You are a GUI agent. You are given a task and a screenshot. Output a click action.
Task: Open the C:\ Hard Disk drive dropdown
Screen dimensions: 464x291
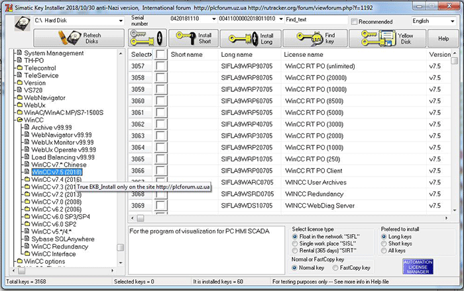point(118,21)
